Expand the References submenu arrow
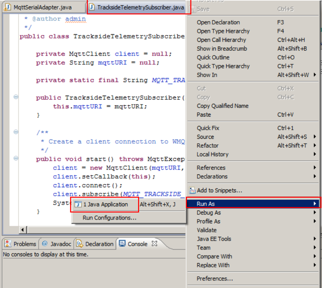322x288 pixels. pos(315,168)
